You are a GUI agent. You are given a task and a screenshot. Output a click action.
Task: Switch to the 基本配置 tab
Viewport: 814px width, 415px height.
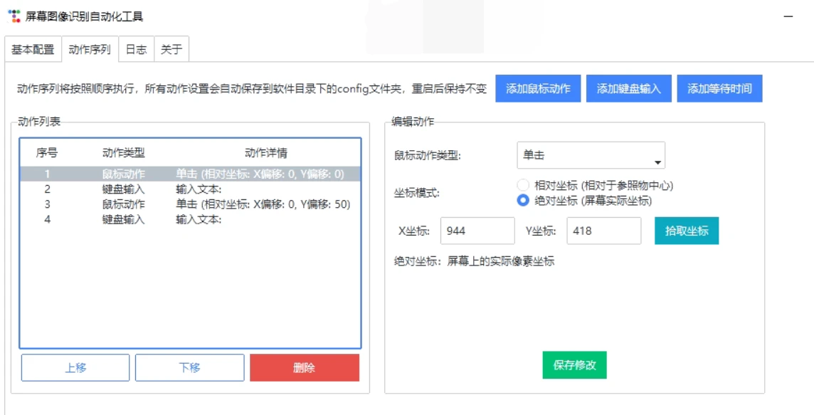click(x=33, y=50)
